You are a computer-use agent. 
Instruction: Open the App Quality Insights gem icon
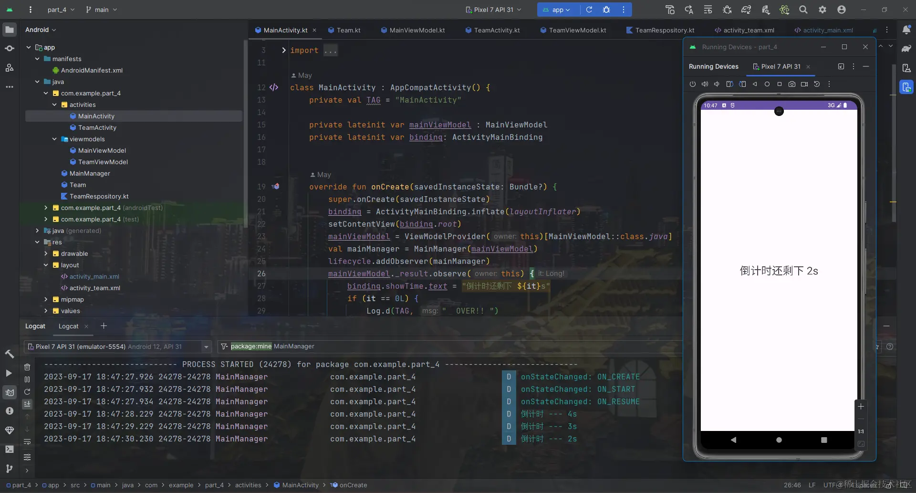coord(10,430)
